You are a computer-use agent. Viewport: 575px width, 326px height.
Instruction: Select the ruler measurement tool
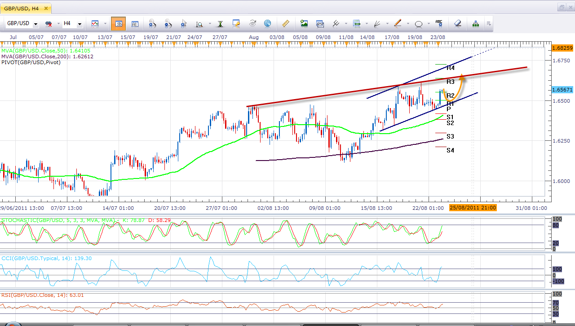285,23
